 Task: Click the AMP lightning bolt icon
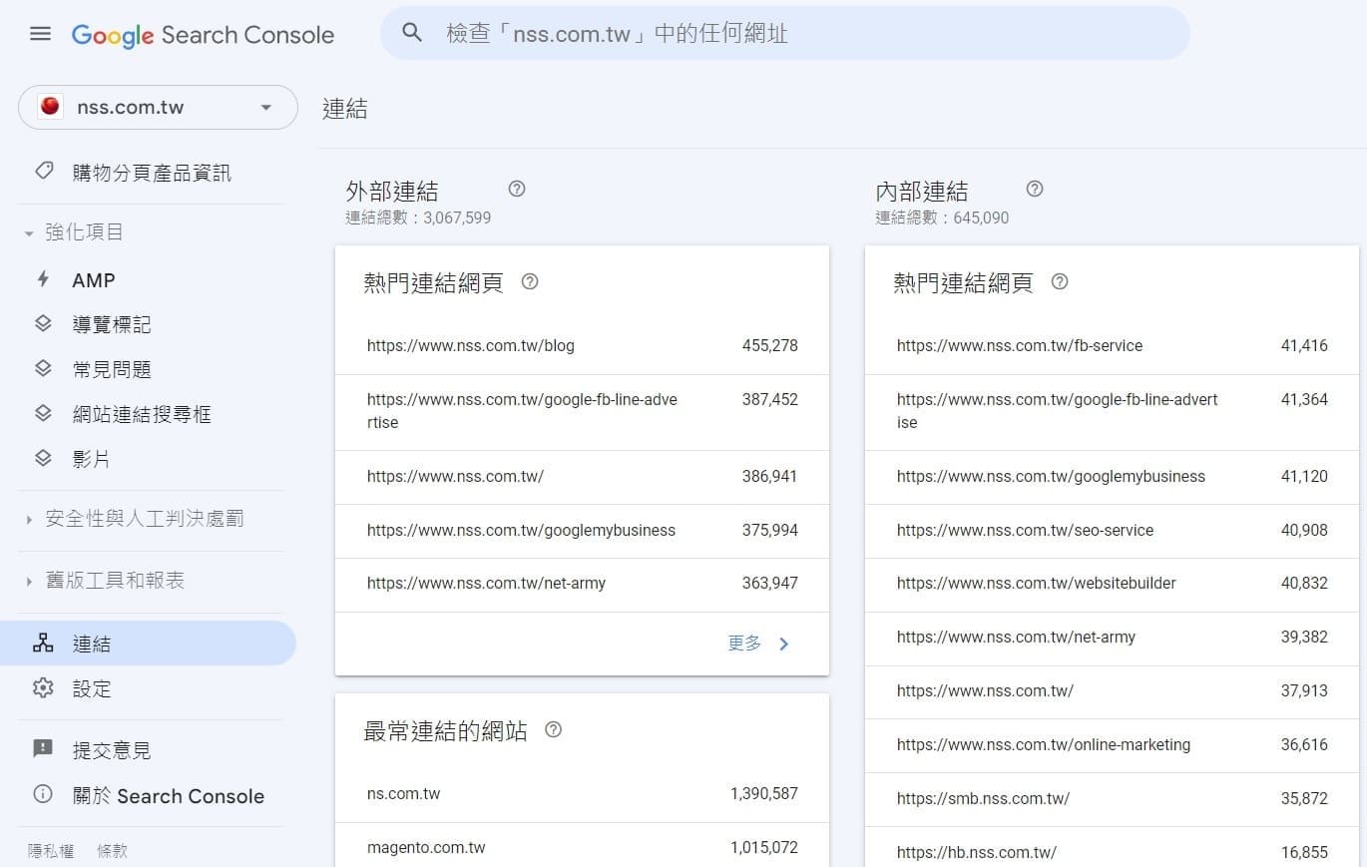point(43,280)
